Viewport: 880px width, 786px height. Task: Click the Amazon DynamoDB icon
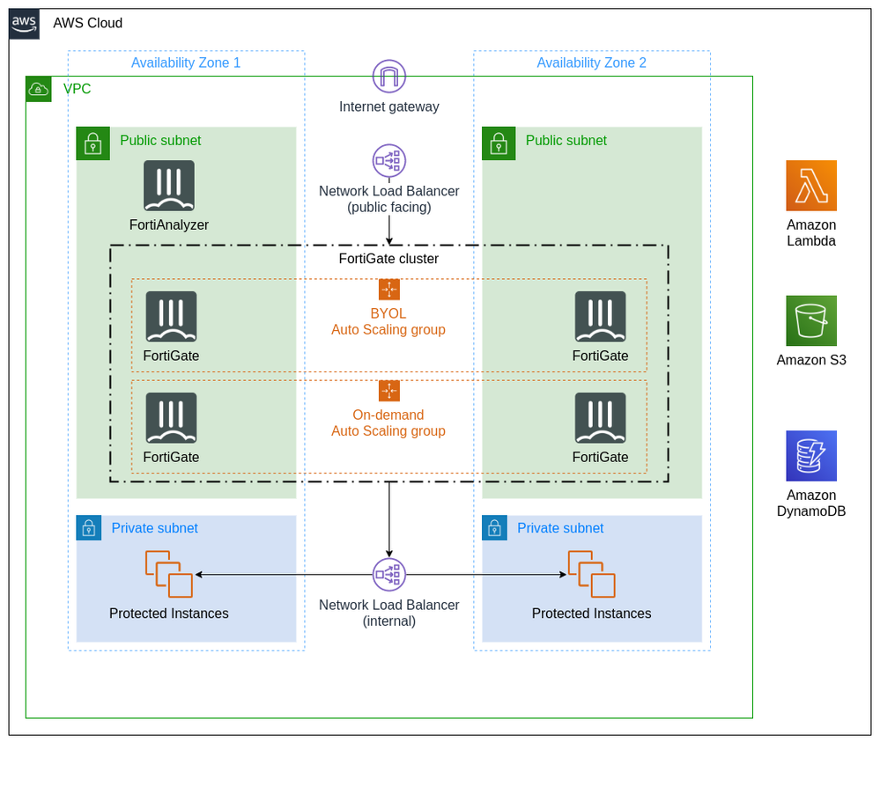pos(810,456)
